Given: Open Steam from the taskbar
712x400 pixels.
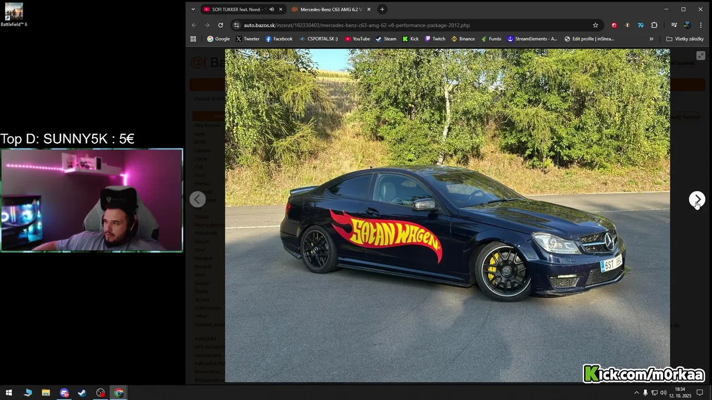Looking at the screenshot, I should click(82, 393).
